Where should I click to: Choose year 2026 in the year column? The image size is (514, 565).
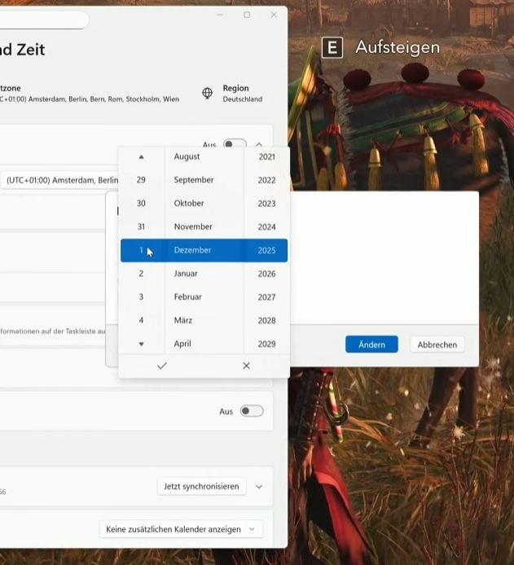[266, 274]
